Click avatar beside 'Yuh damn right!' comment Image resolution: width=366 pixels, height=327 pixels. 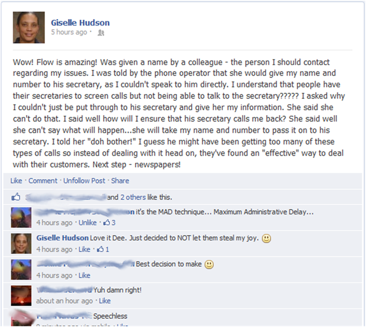click(x=21, y=295)
